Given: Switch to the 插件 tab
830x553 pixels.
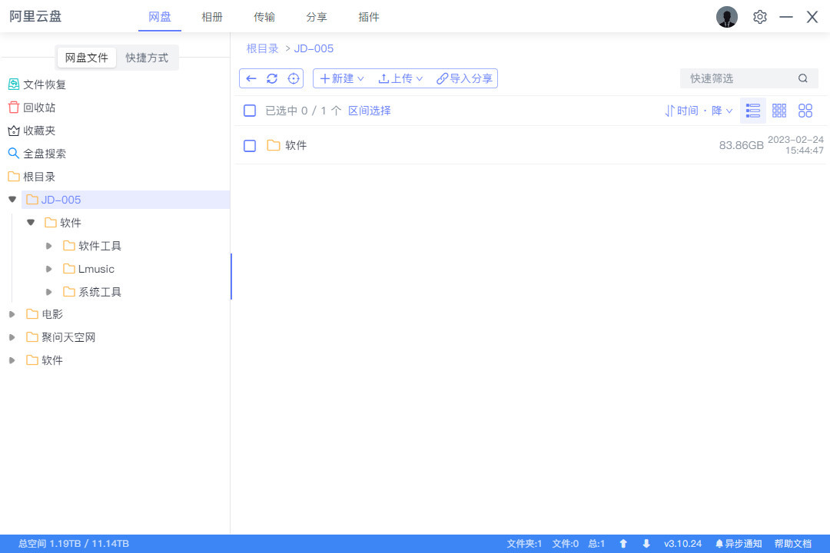Looking at the screenshot, I should point(369,17).
